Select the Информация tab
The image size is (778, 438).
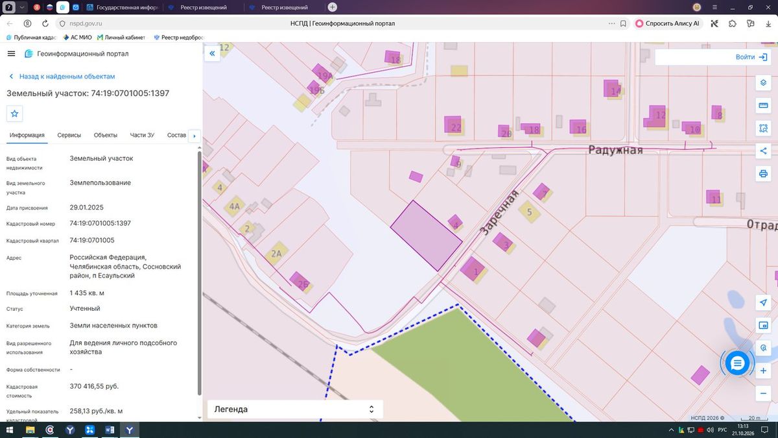point(27,135)
